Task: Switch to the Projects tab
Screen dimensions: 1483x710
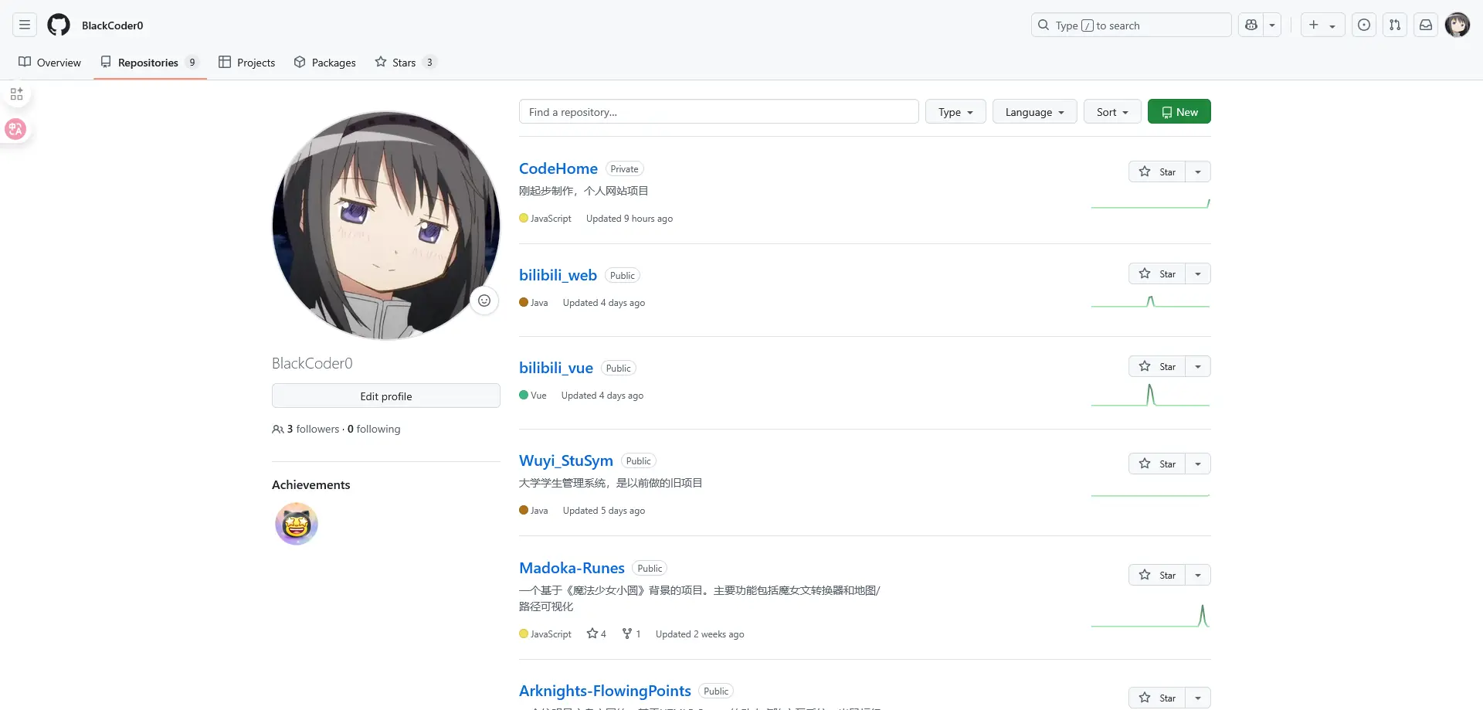Action: [x=246, y=63]
